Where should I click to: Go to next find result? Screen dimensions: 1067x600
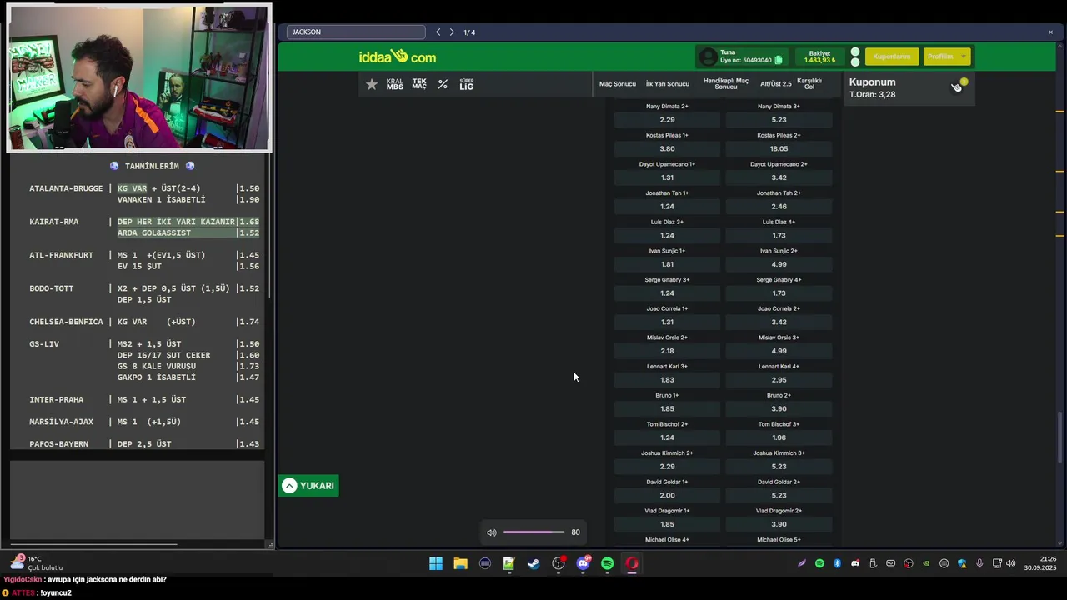coord(452,32)
